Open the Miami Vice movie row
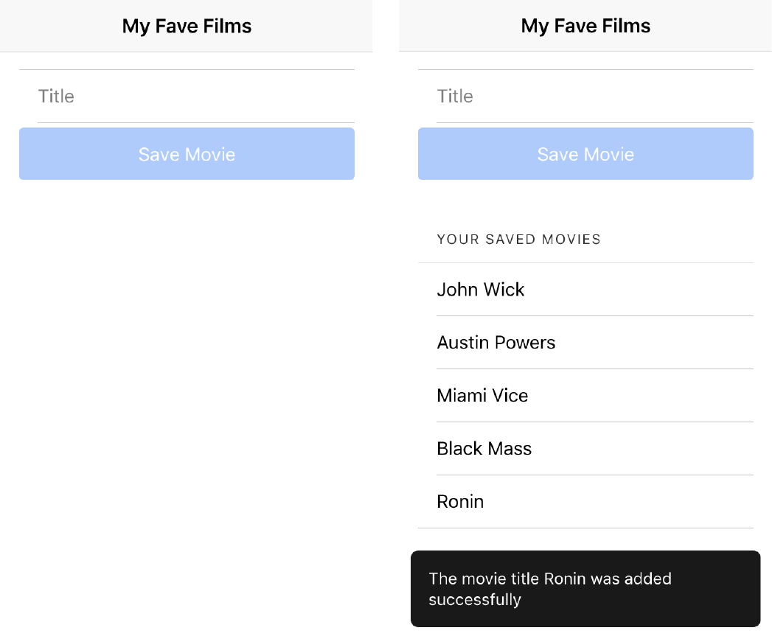This screenshot has height=636, width=772. pyautogui.click(x=585, y=395)
